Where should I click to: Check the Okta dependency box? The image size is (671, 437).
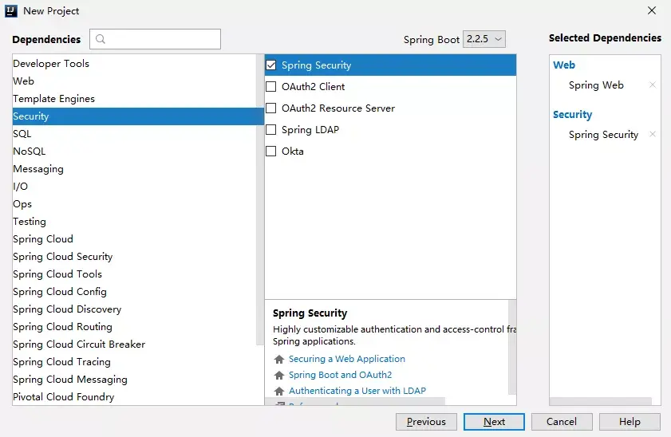[271, 151]
